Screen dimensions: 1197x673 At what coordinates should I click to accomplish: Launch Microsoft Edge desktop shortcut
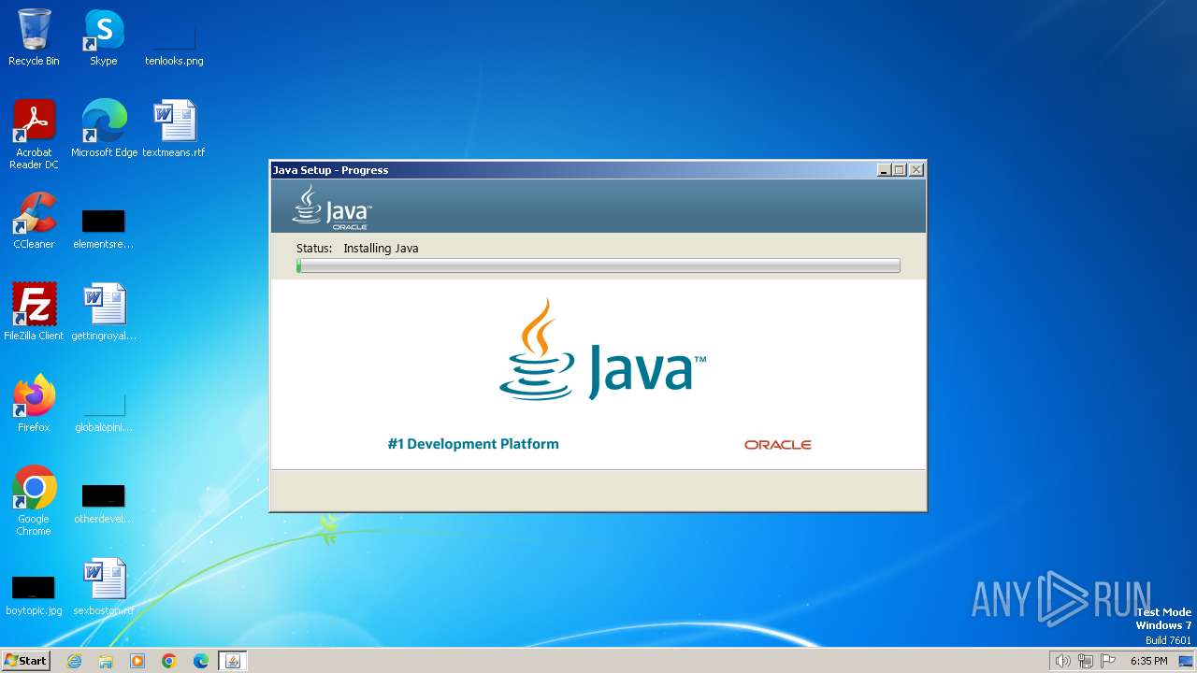104,128
